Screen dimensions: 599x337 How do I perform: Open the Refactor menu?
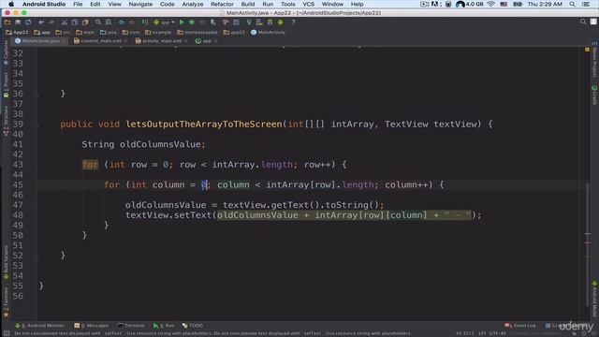coord(222,4)
